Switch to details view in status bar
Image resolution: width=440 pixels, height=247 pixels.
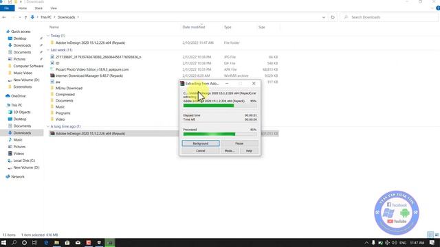tap(430, 235)
